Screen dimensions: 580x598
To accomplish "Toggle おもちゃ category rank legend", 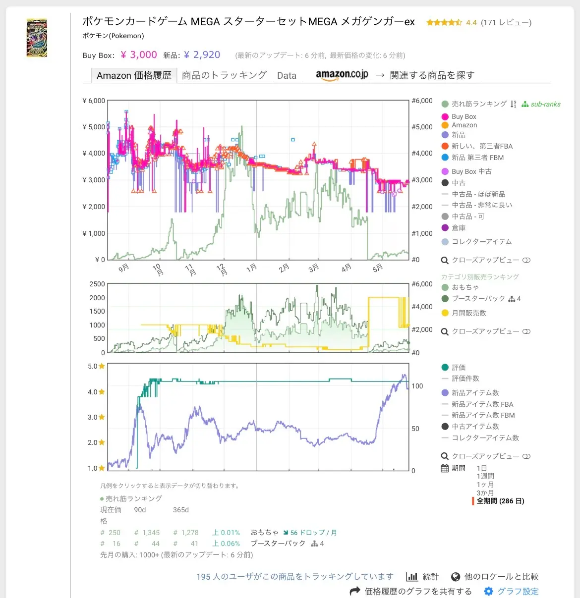I will [460, 287].
